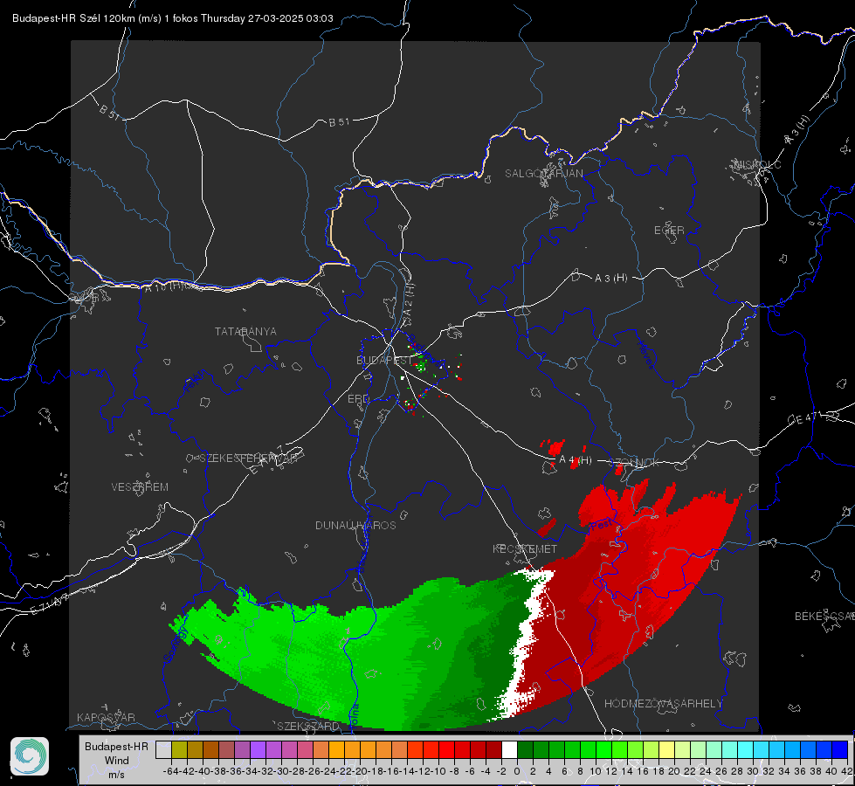Click the swirl logo icon beside the legend
This screenshot has width=855, height=786.
(30, 756)
